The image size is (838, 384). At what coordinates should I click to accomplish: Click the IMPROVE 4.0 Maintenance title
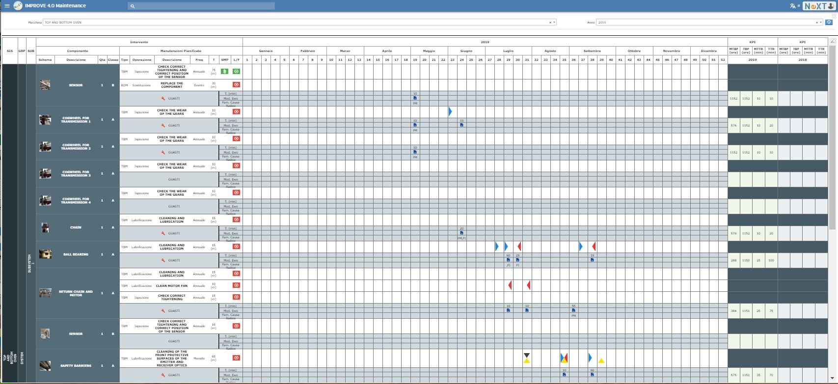tap(55, 6)
